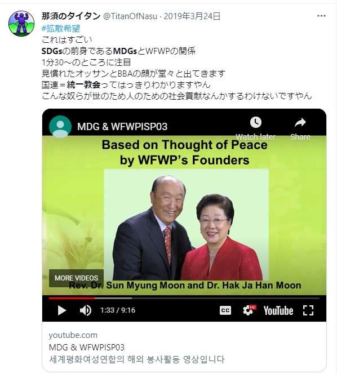Viewport: 337px width, 374px height.
Task: Open the @TitanOfNasu handle link
Action: tap(130, 16)
